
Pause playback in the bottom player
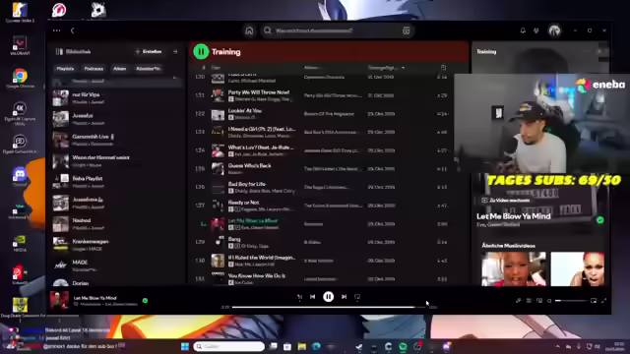[x=328, y=297]
